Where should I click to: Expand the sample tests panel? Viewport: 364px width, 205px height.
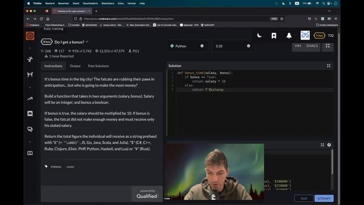click(x=322, y=145)
